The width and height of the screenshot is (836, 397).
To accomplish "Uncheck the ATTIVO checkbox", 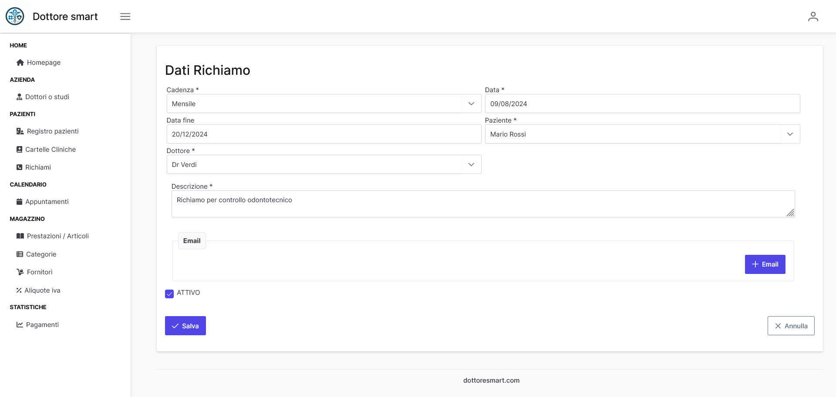I will coord(169,294).
